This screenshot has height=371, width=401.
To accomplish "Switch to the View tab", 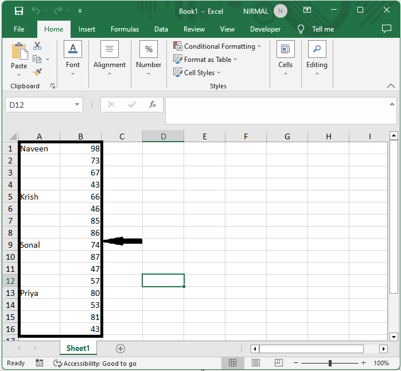I will click(x=227, y=29).
